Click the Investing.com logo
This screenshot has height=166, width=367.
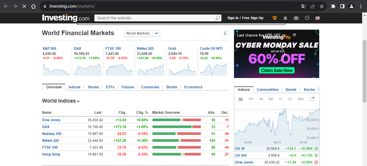point(66,18)
